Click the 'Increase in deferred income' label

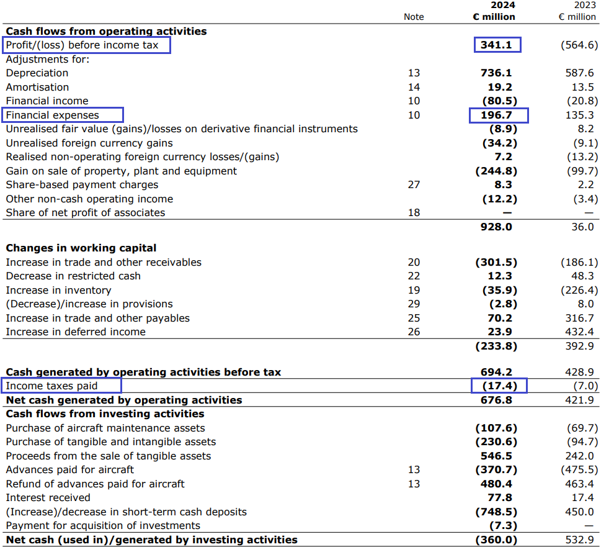point(76,332)
